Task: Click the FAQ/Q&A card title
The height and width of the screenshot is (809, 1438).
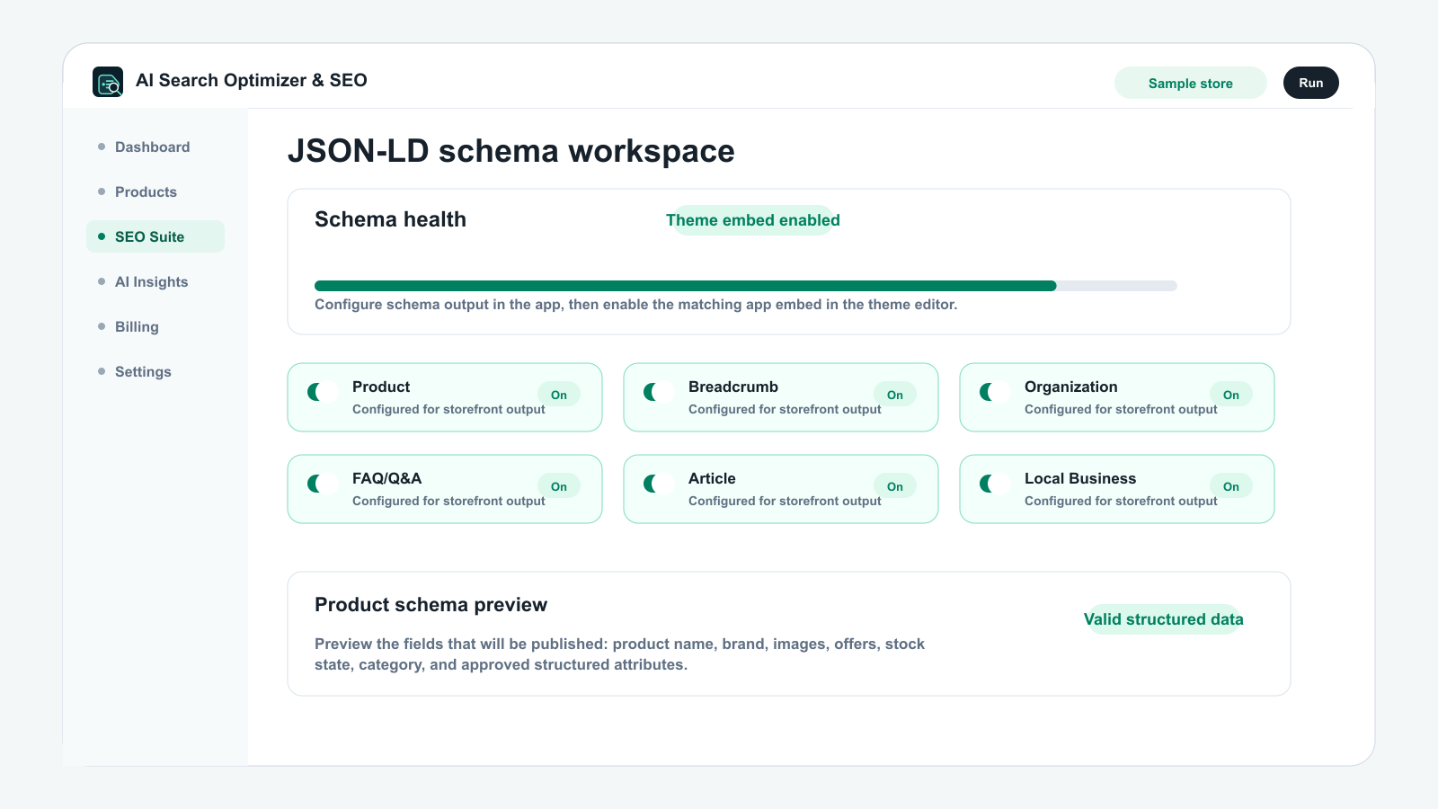Action: point(386,478)
